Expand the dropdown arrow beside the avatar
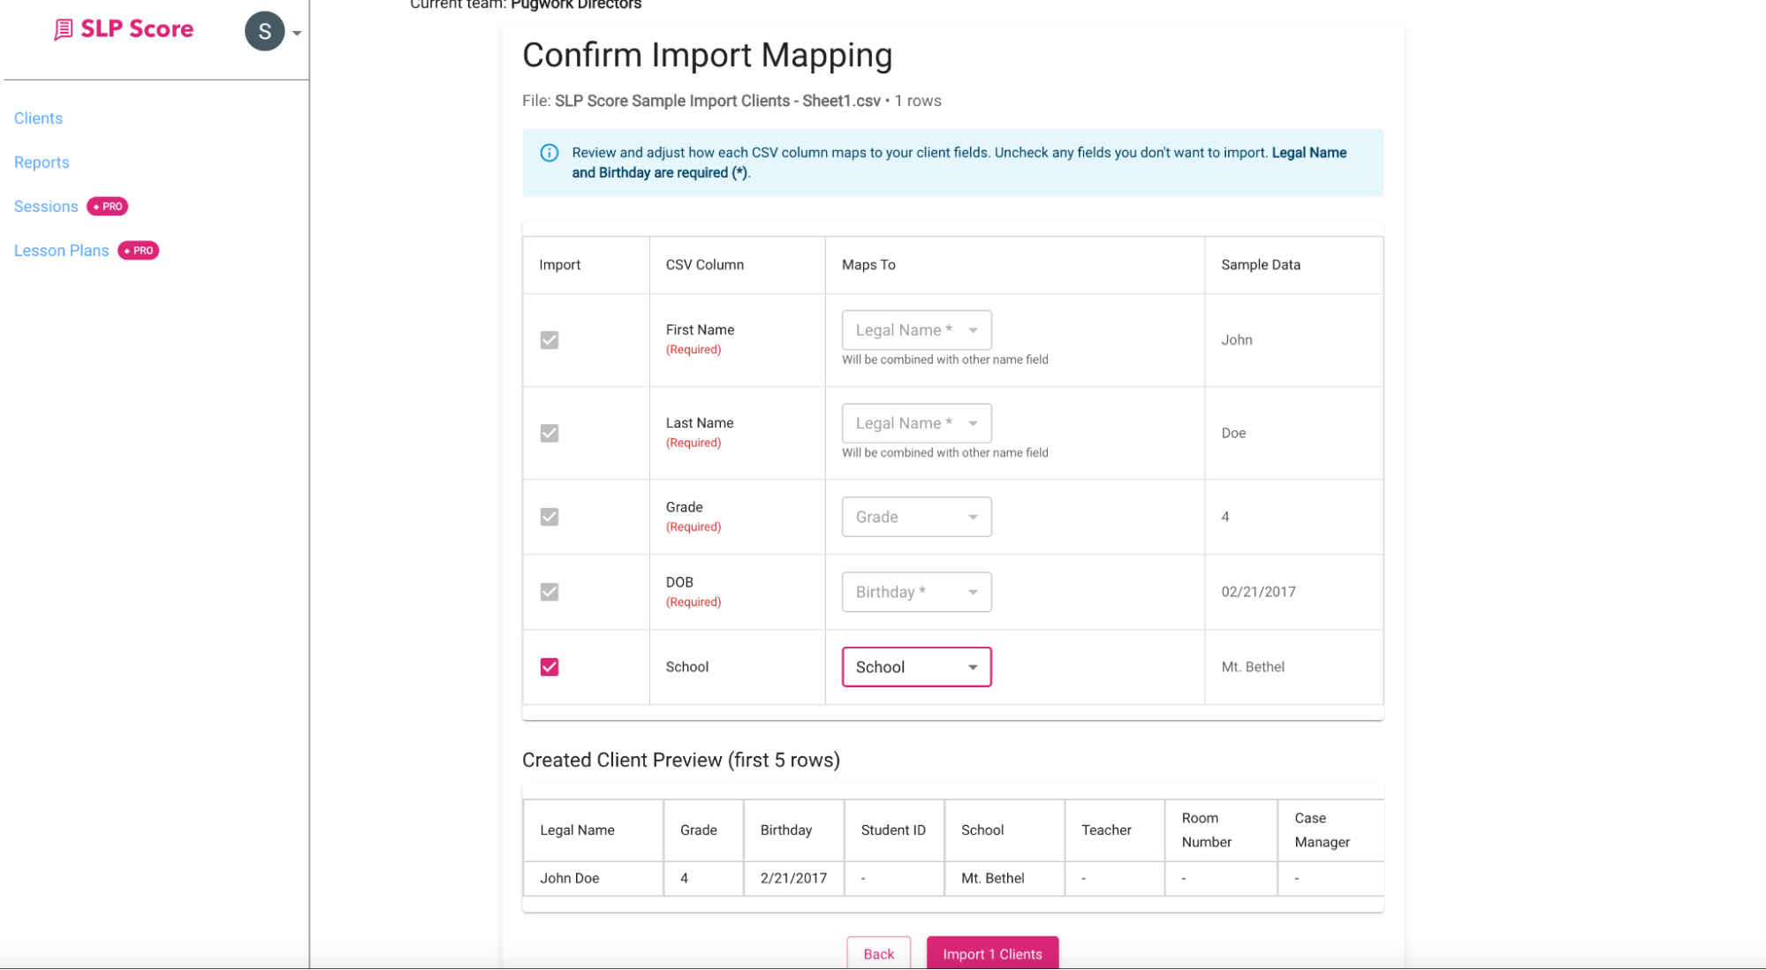This screenshot has height=970, width=1766. pos(296,31)
